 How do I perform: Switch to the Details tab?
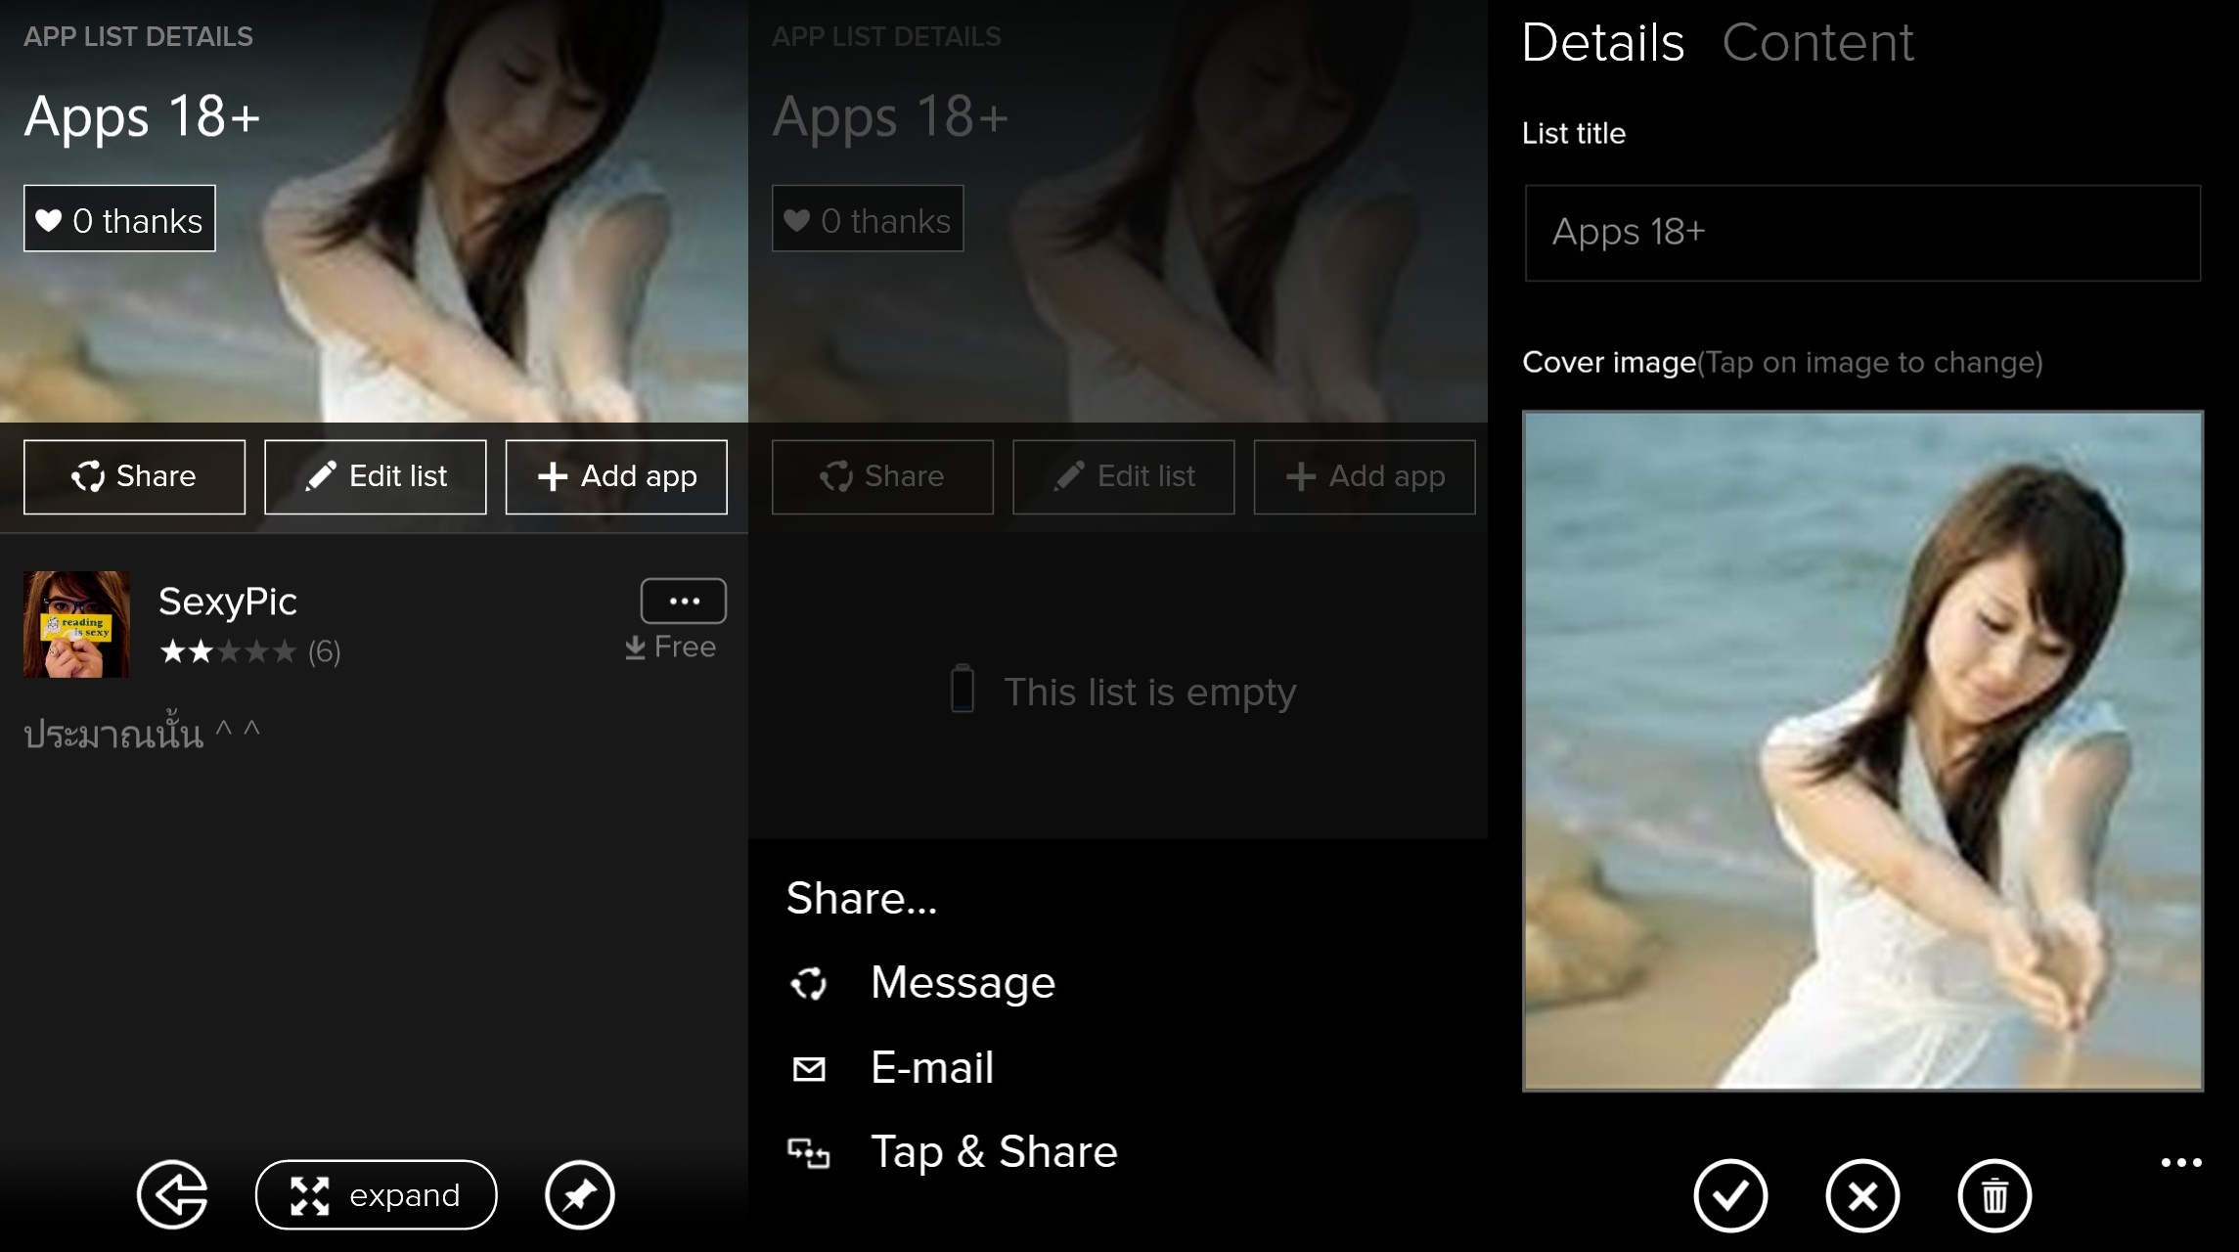(x=1603, y=43)
